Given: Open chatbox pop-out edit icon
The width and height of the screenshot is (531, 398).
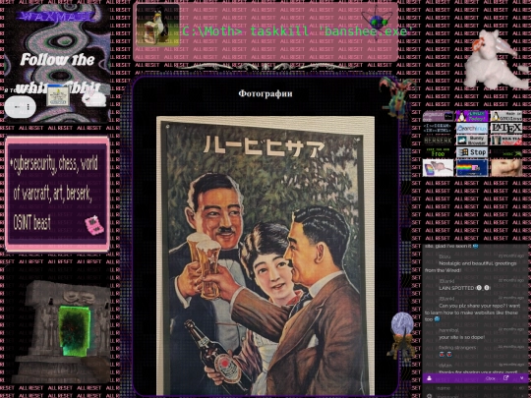Looking at the screenshot, I should [x=506, y=378].
